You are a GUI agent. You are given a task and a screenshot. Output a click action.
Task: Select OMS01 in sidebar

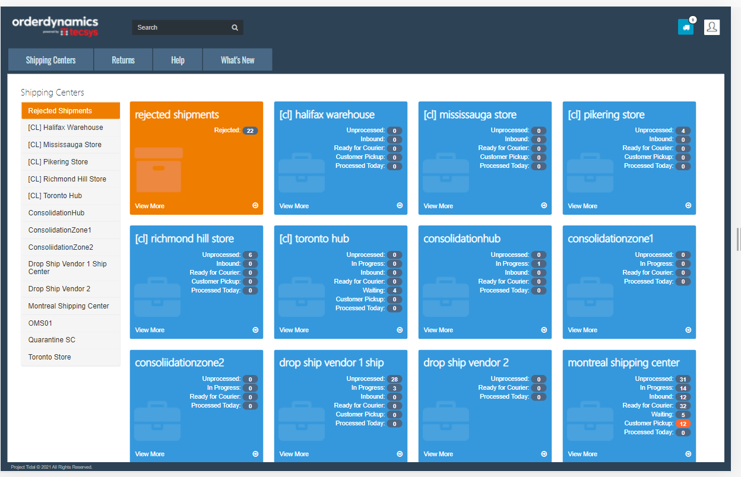(71, 323)
